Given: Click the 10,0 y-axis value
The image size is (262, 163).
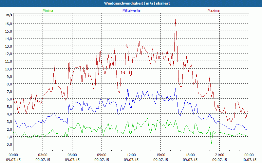Looking at the screenshot, I should [x=9, y=69].
